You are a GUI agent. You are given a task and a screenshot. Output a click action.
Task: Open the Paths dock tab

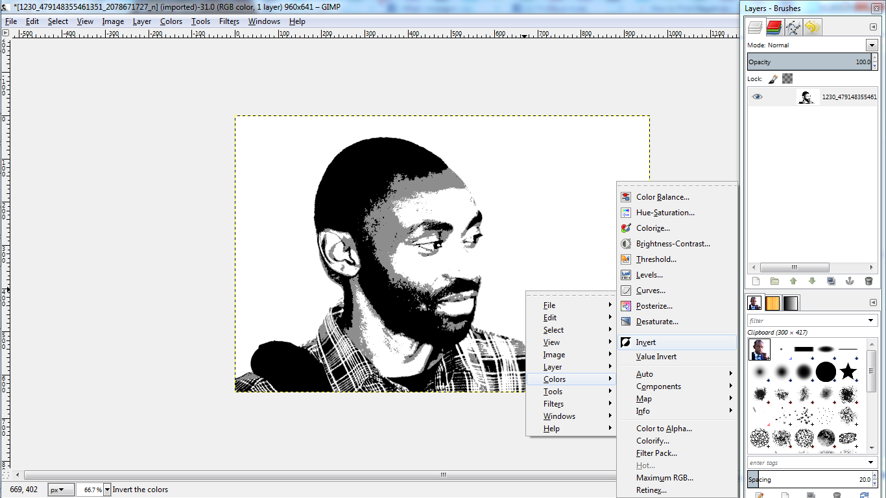[x=793, y=27]
